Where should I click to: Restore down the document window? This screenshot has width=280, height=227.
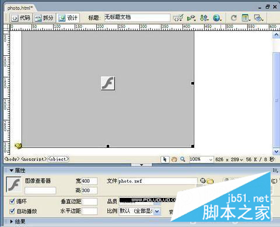268,7
